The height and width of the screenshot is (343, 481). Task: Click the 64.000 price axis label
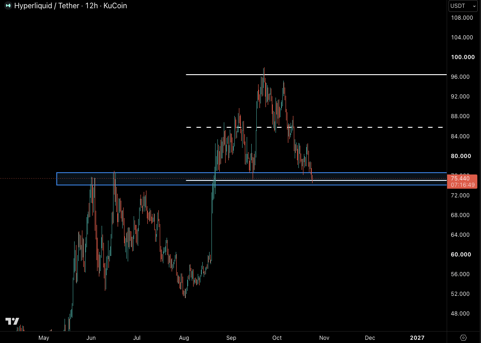460,235
